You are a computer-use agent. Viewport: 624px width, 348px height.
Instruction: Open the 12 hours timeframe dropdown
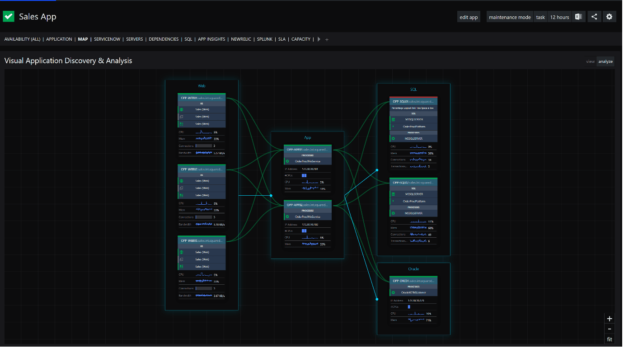pyautogui.click(x=559, y=17)
